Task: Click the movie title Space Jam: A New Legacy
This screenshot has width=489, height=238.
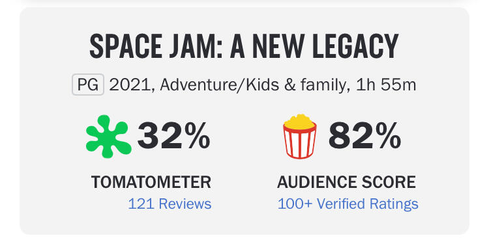Action: [244, 46]
